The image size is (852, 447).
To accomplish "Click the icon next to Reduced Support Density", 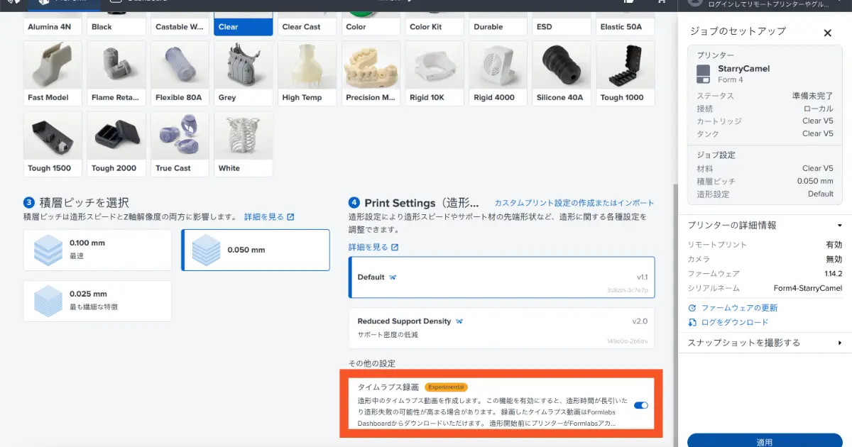I will click(459, 321).
